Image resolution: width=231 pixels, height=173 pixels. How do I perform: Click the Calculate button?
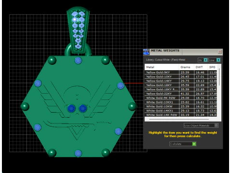pyautogui.click(x=183, y=144)
